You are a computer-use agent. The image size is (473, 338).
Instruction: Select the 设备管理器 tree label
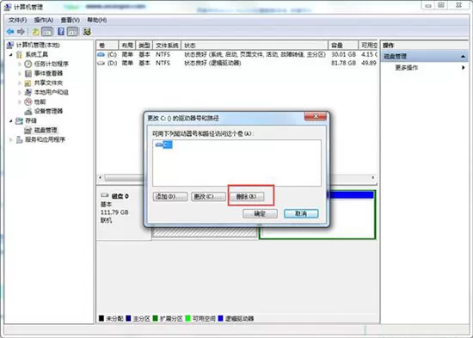tap(48, 111)
